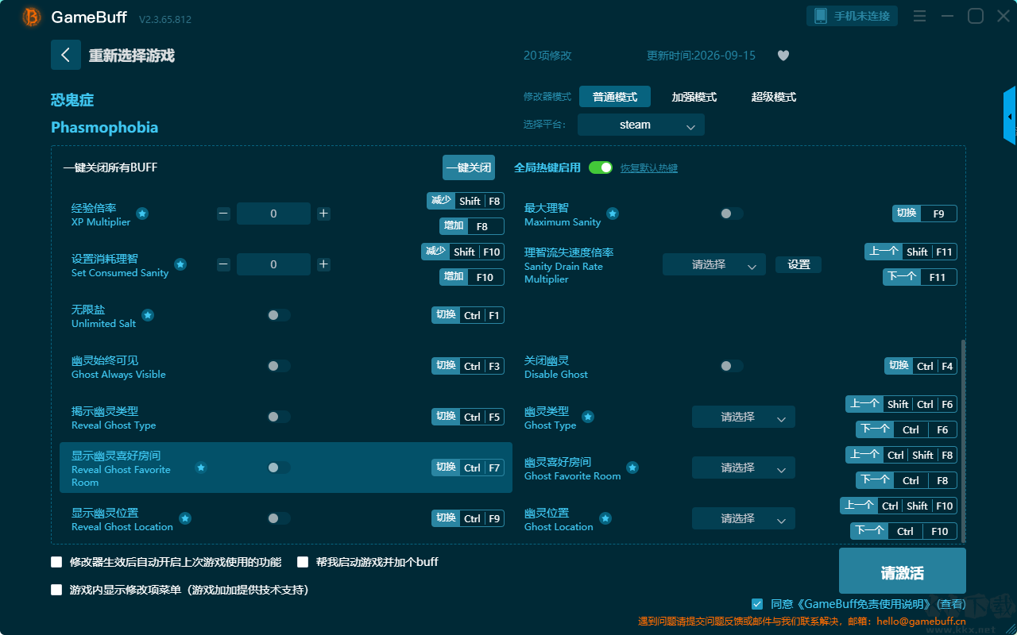
Task: Check show in-game modifier menu checkbox
Action: click(56, 590)
